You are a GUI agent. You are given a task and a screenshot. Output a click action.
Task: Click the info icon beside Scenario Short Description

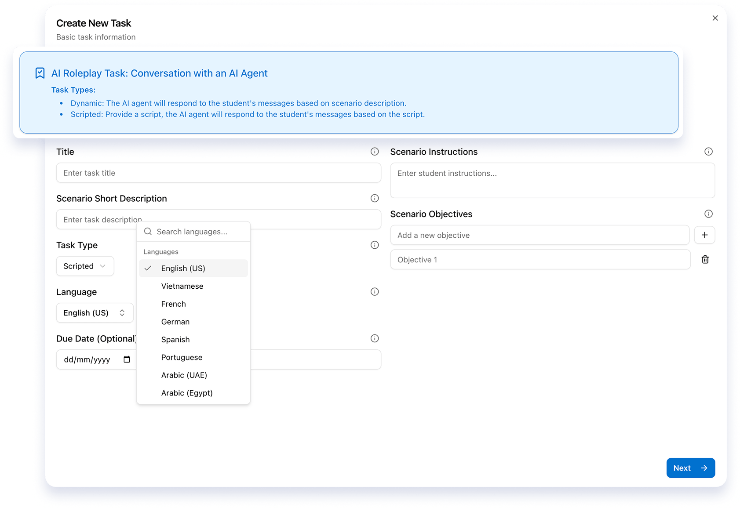point(374,198)
